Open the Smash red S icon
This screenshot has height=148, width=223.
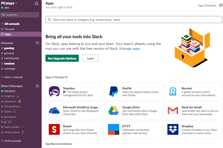click(54, 129)
